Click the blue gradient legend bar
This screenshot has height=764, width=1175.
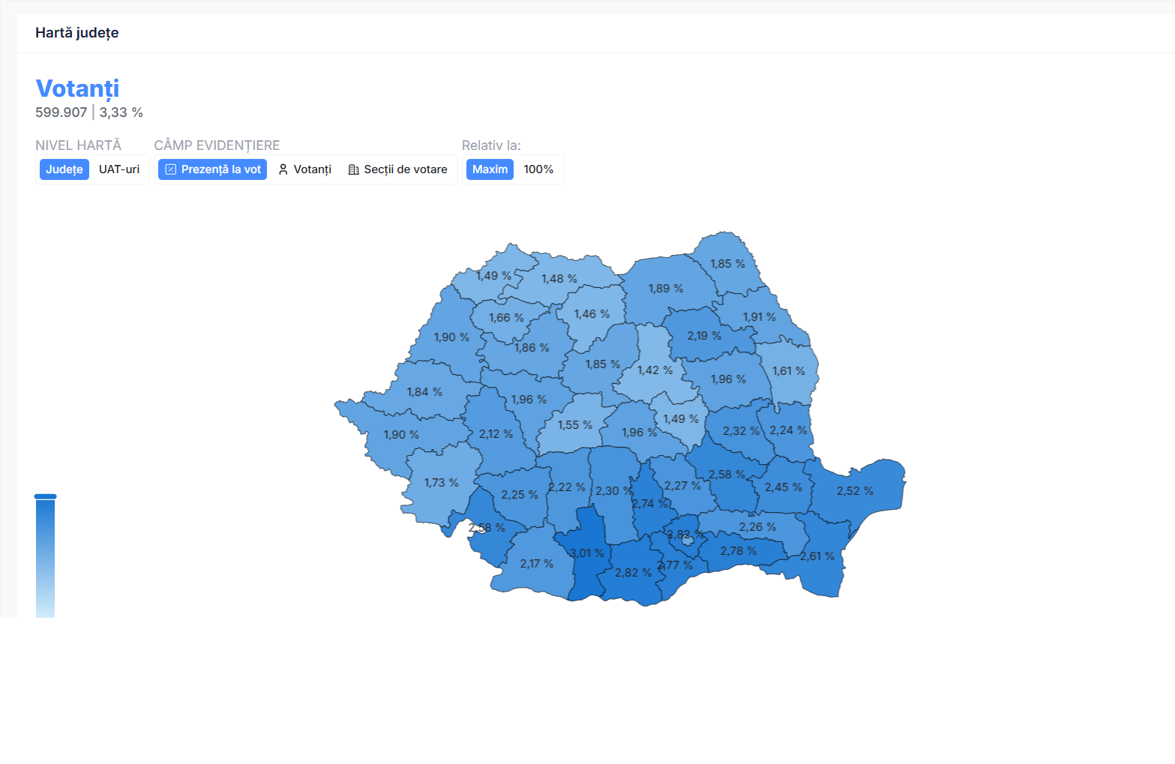pos(45,558)
